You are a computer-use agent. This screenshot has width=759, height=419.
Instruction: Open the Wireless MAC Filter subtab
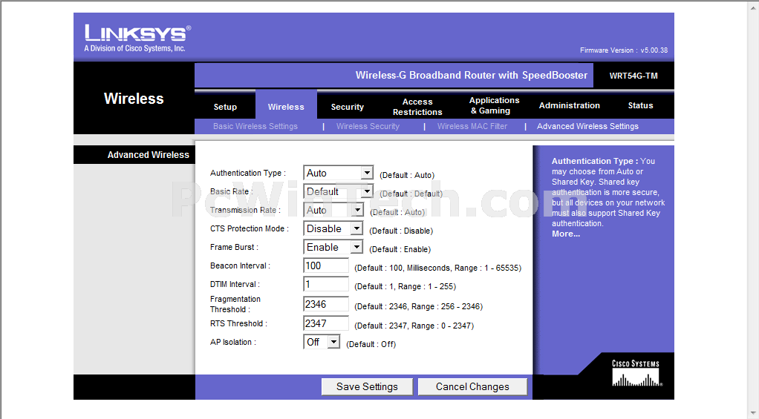point(472,126)
